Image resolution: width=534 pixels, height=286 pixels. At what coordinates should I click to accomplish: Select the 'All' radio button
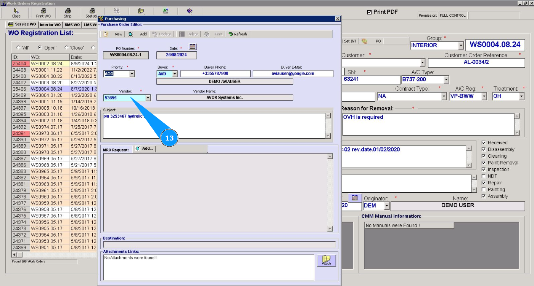coord(18,48)
